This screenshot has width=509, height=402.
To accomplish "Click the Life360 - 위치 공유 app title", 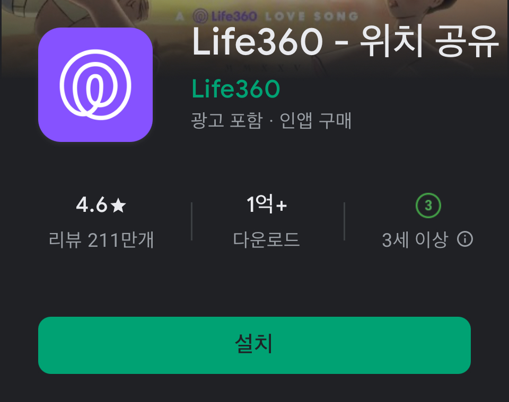I will tap(345, 41).
